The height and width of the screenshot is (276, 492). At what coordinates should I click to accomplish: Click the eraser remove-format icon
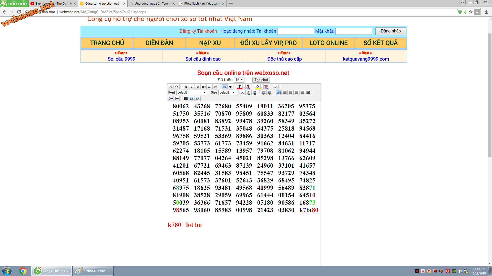click(275, 87)
